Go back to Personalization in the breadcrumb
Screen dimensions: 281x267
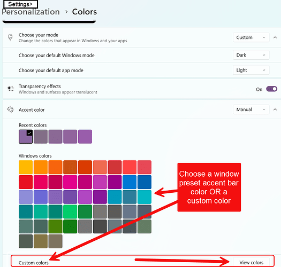(x=31, y=12)
